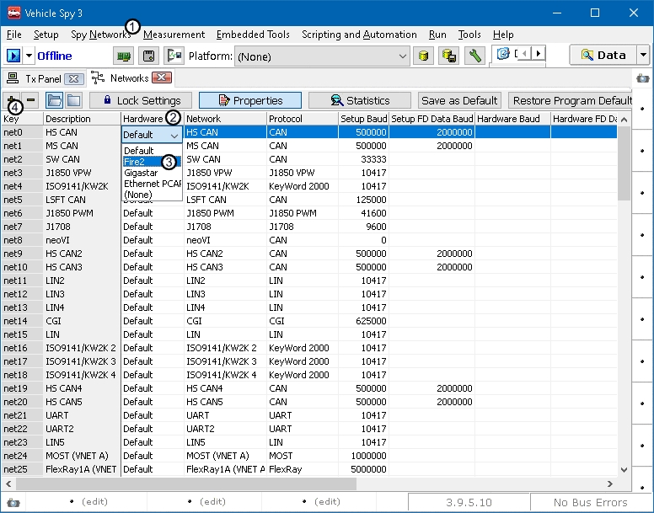Toggle the Statistics view button

pos(360,100)
